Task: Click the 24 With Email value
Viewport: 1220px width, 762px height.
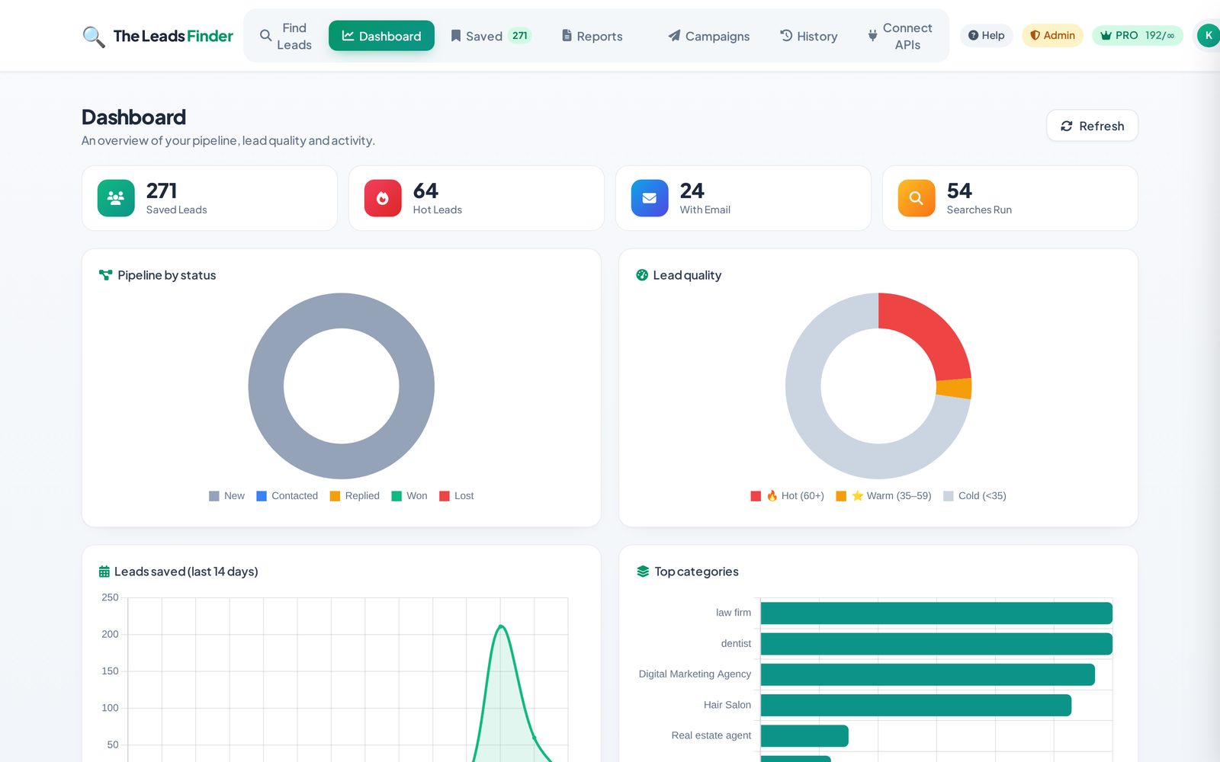Action: point(692,190)
